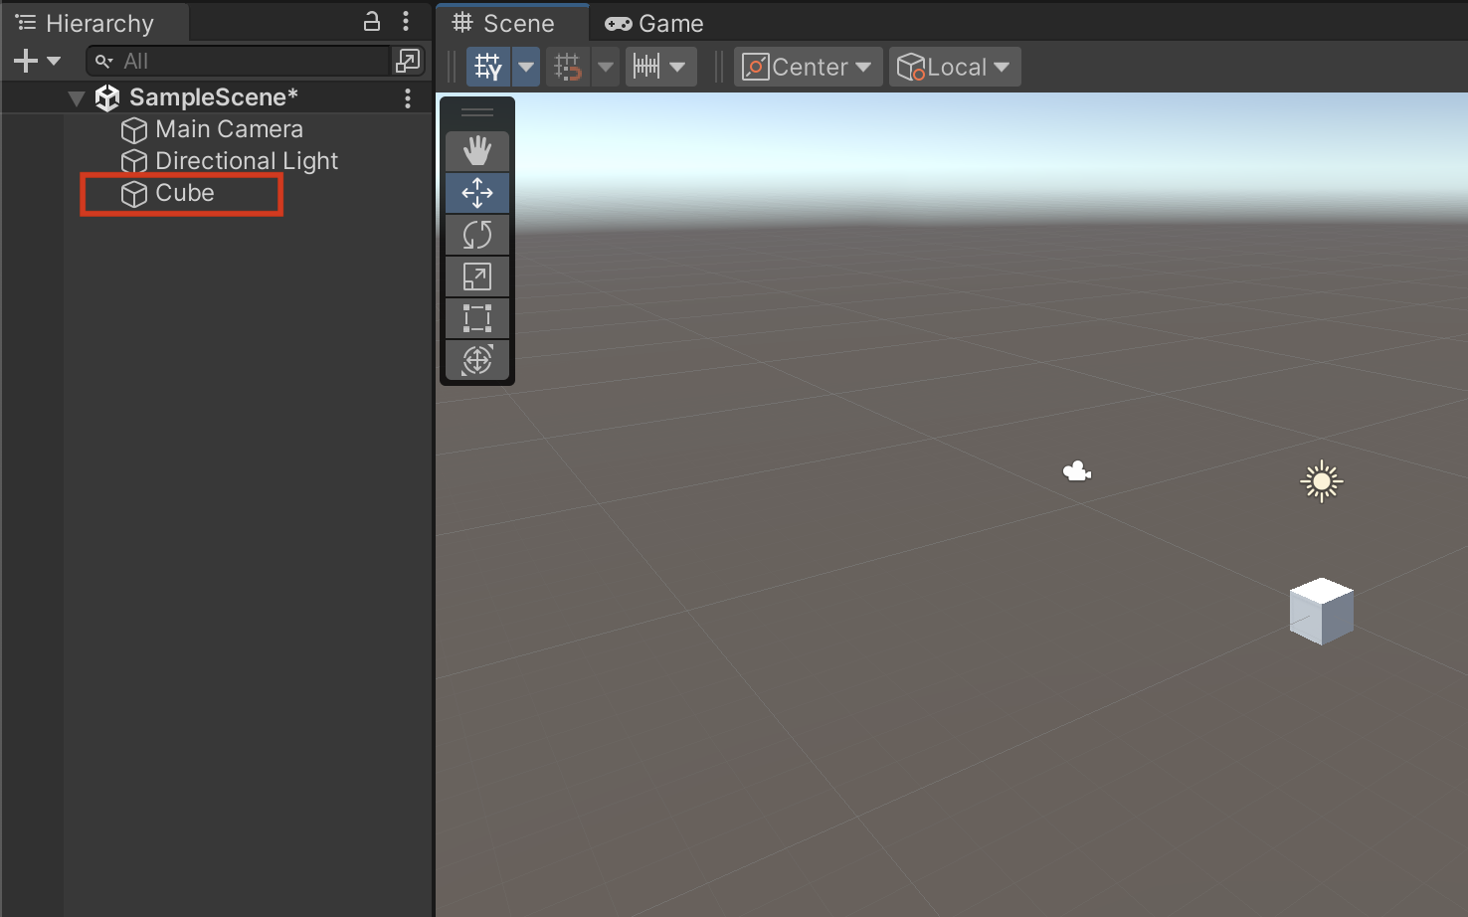Select the Hand view tool
1468x917 pixels.
point(477,151)
